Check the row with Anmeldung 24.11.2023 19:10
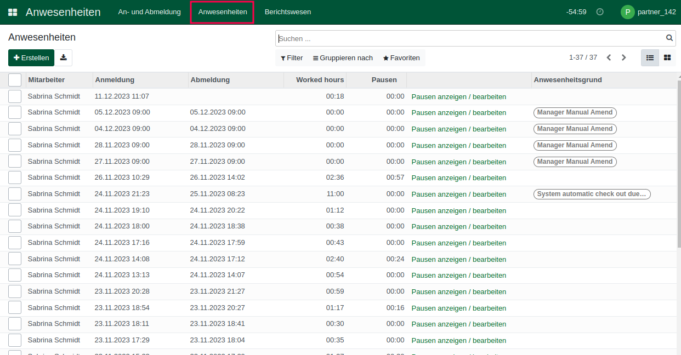Screen dimensions: 681x355 point(15,210)
